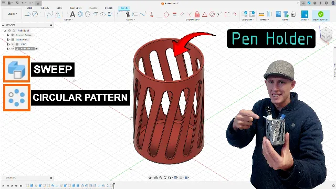
Task: Select the Trim scissors tool
Action: 128,14
